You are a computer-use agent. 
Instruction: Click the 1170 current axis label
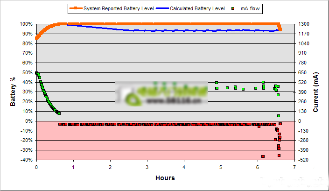pyautogui.click(x=304, y=34)
